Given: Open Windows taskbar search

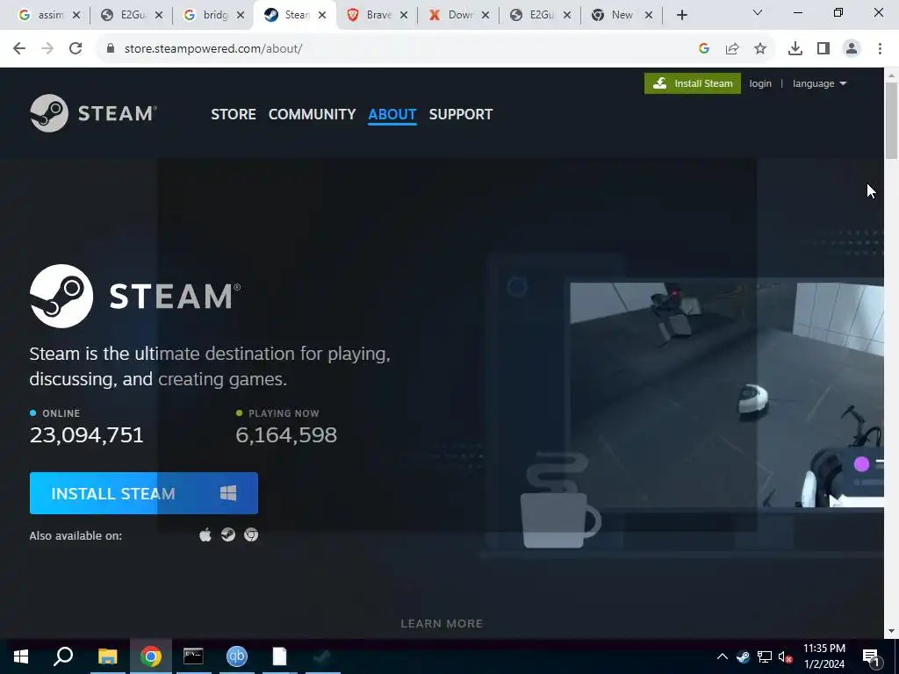Looking at the screenshot, I should (x=63, y=656).
